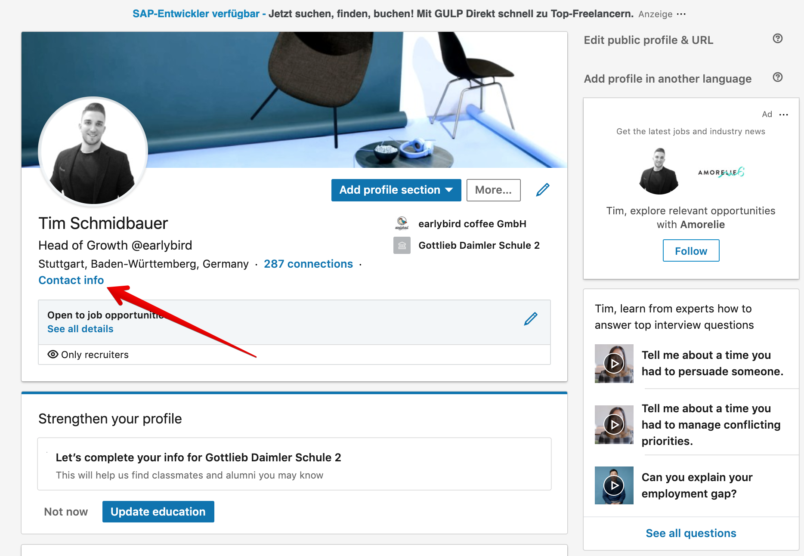Click the earlybird coffee company logo
Viewport: 804px width, 556px height.
click(x=402, y=223)
